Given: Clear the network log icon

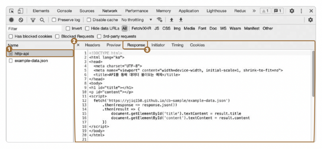Looking at the screenshot, I should pyautogui.click(x=21, y=20).
